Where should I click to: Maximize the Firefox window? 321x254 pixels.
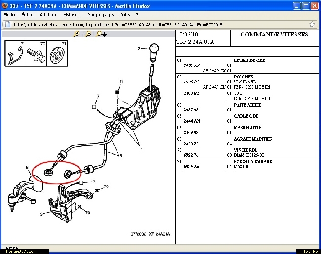(305, 6)
